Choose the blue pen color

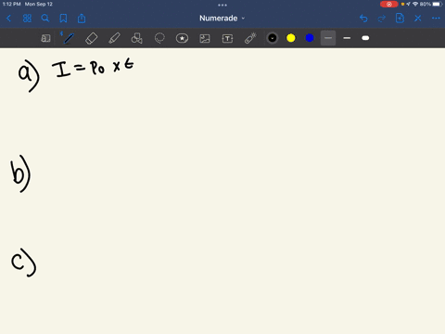click(x=310, y=38)
